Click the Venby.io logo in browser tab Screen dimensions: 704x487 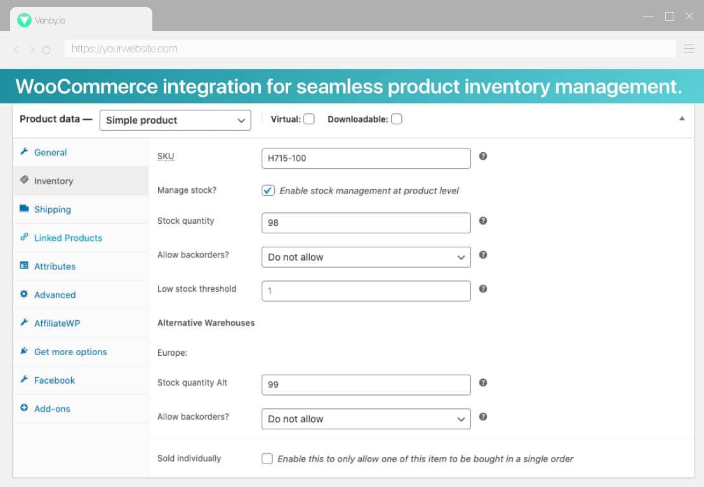click(x=24, y=20)
